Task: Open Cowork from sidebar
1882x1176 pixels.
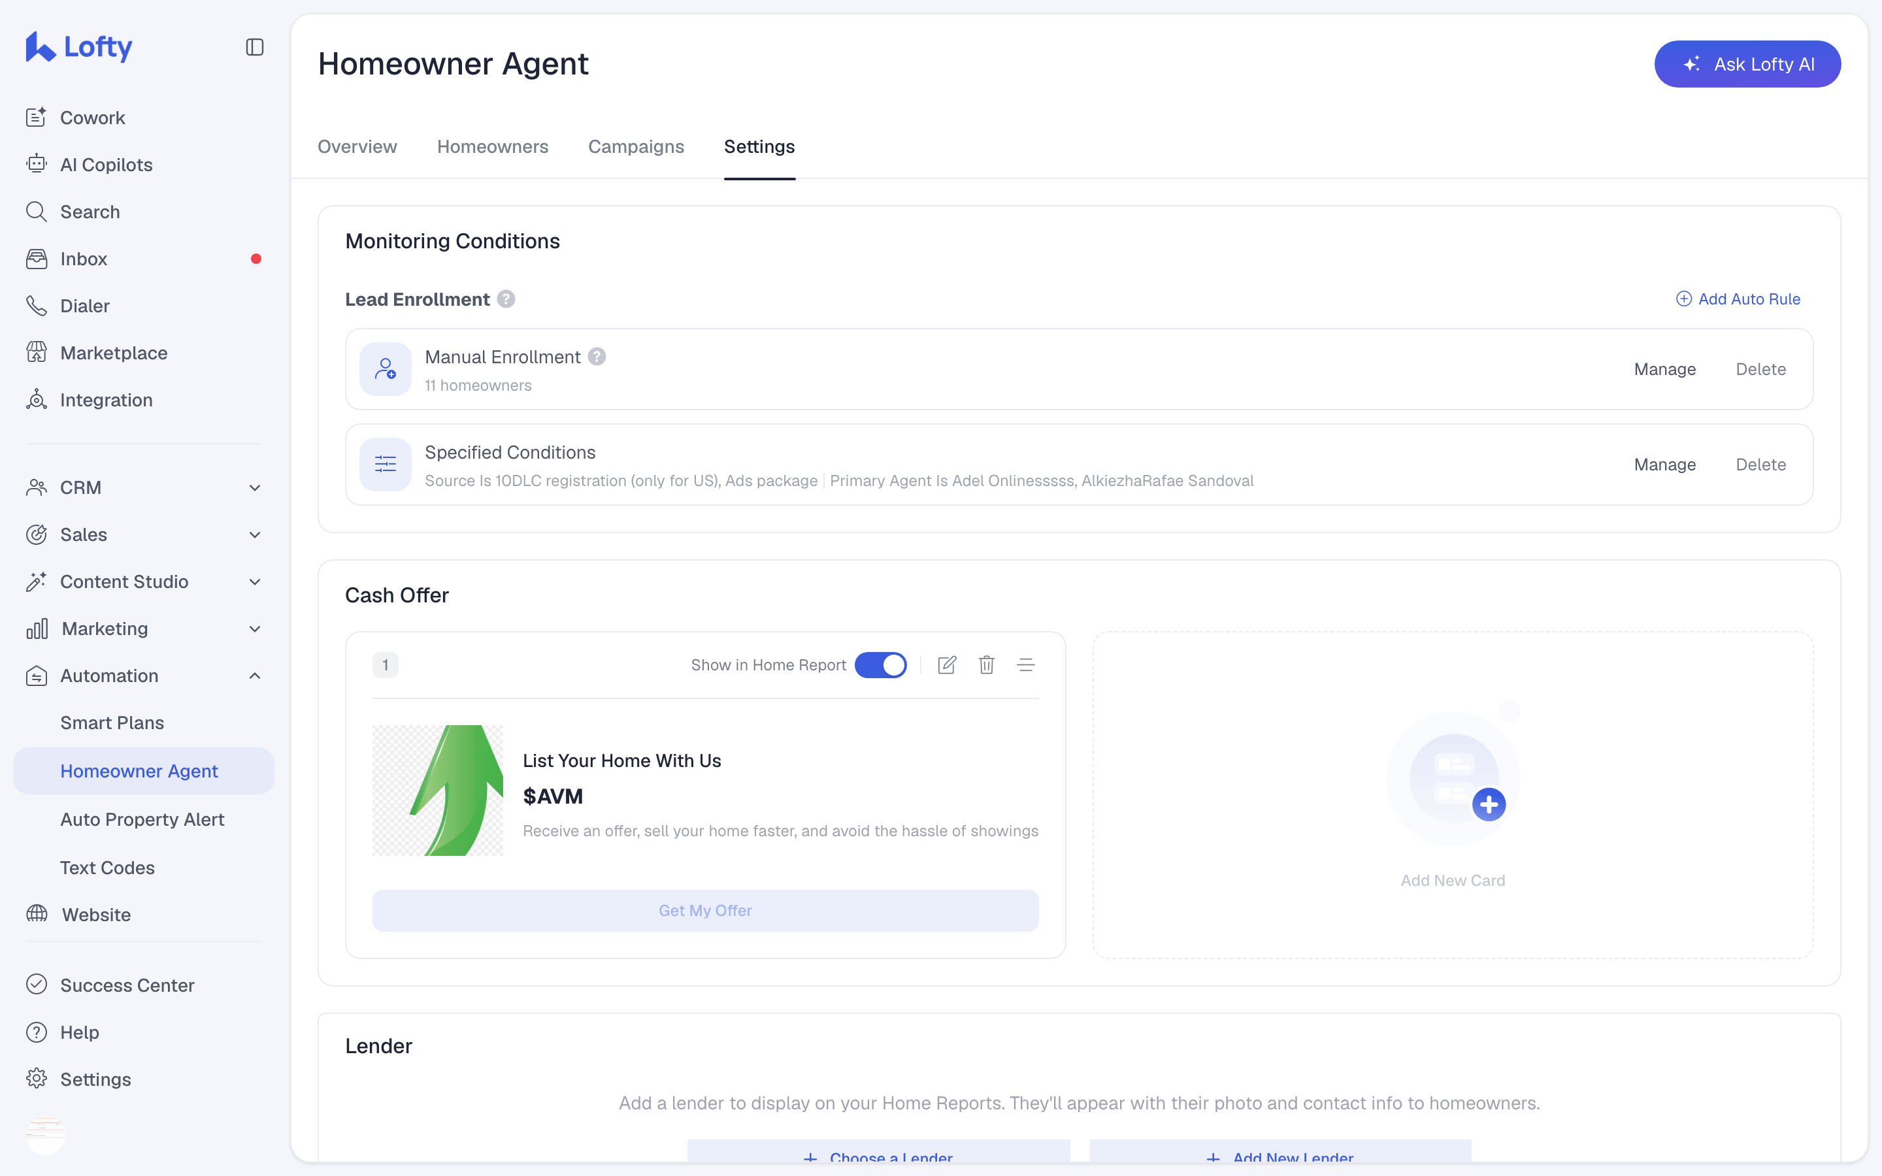Action: [x=91, y=118]
